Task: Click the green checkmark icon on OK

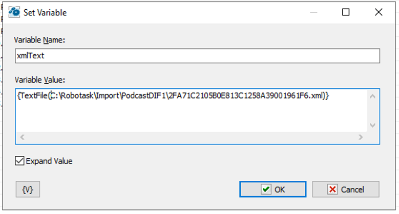Action: (266, 189)
